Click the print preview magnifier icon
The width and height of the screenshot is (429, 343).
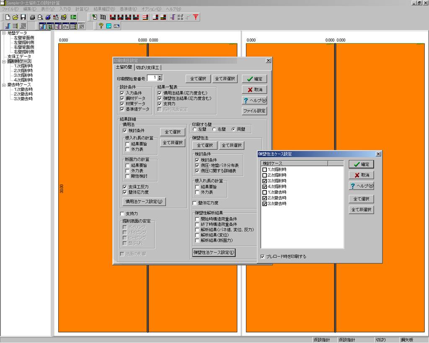click(x=40, y=17)
